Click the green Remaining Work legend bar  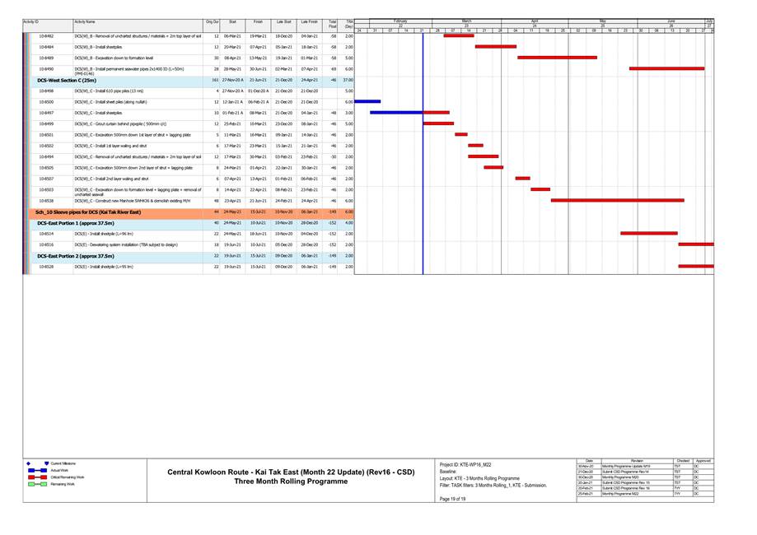[x=38, y=485]
